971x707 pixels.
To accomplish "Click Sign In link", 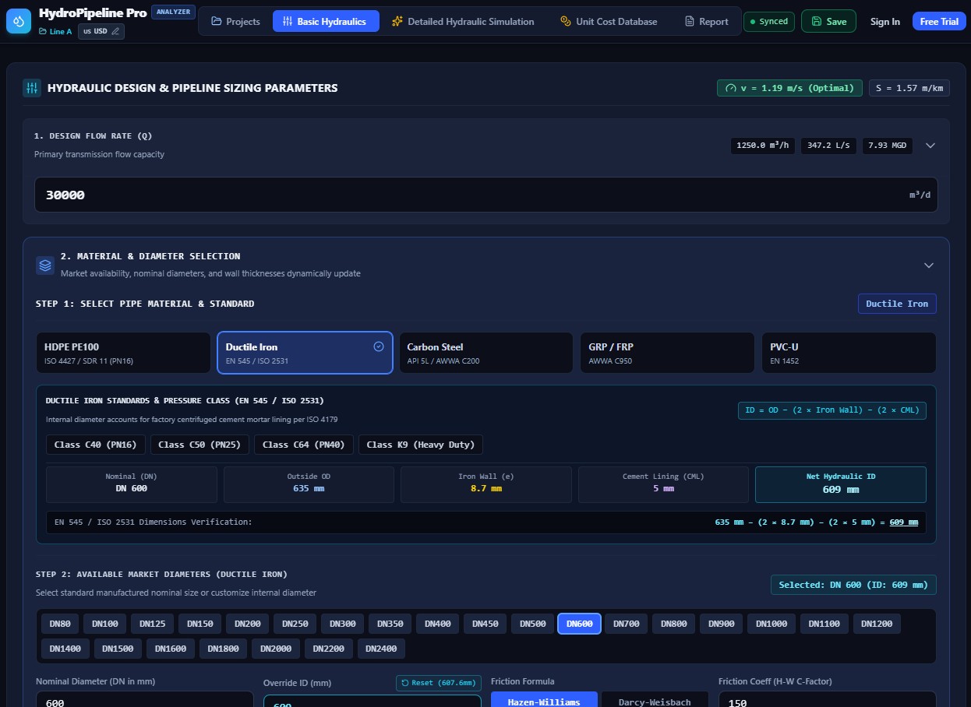I will 884,22.
